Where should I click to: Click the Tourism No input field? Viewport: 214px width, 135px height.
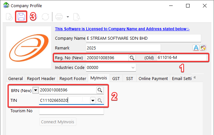[x=71, y=111]
